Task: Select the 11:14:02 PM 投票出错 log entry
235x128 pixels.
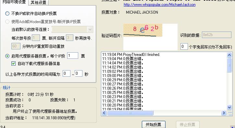Action: tap(123, 67)
